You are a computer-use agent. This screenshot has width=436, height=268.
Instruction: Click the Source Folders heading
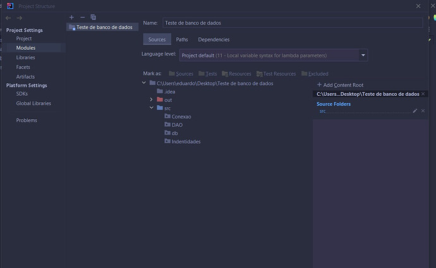coord(334,104)
